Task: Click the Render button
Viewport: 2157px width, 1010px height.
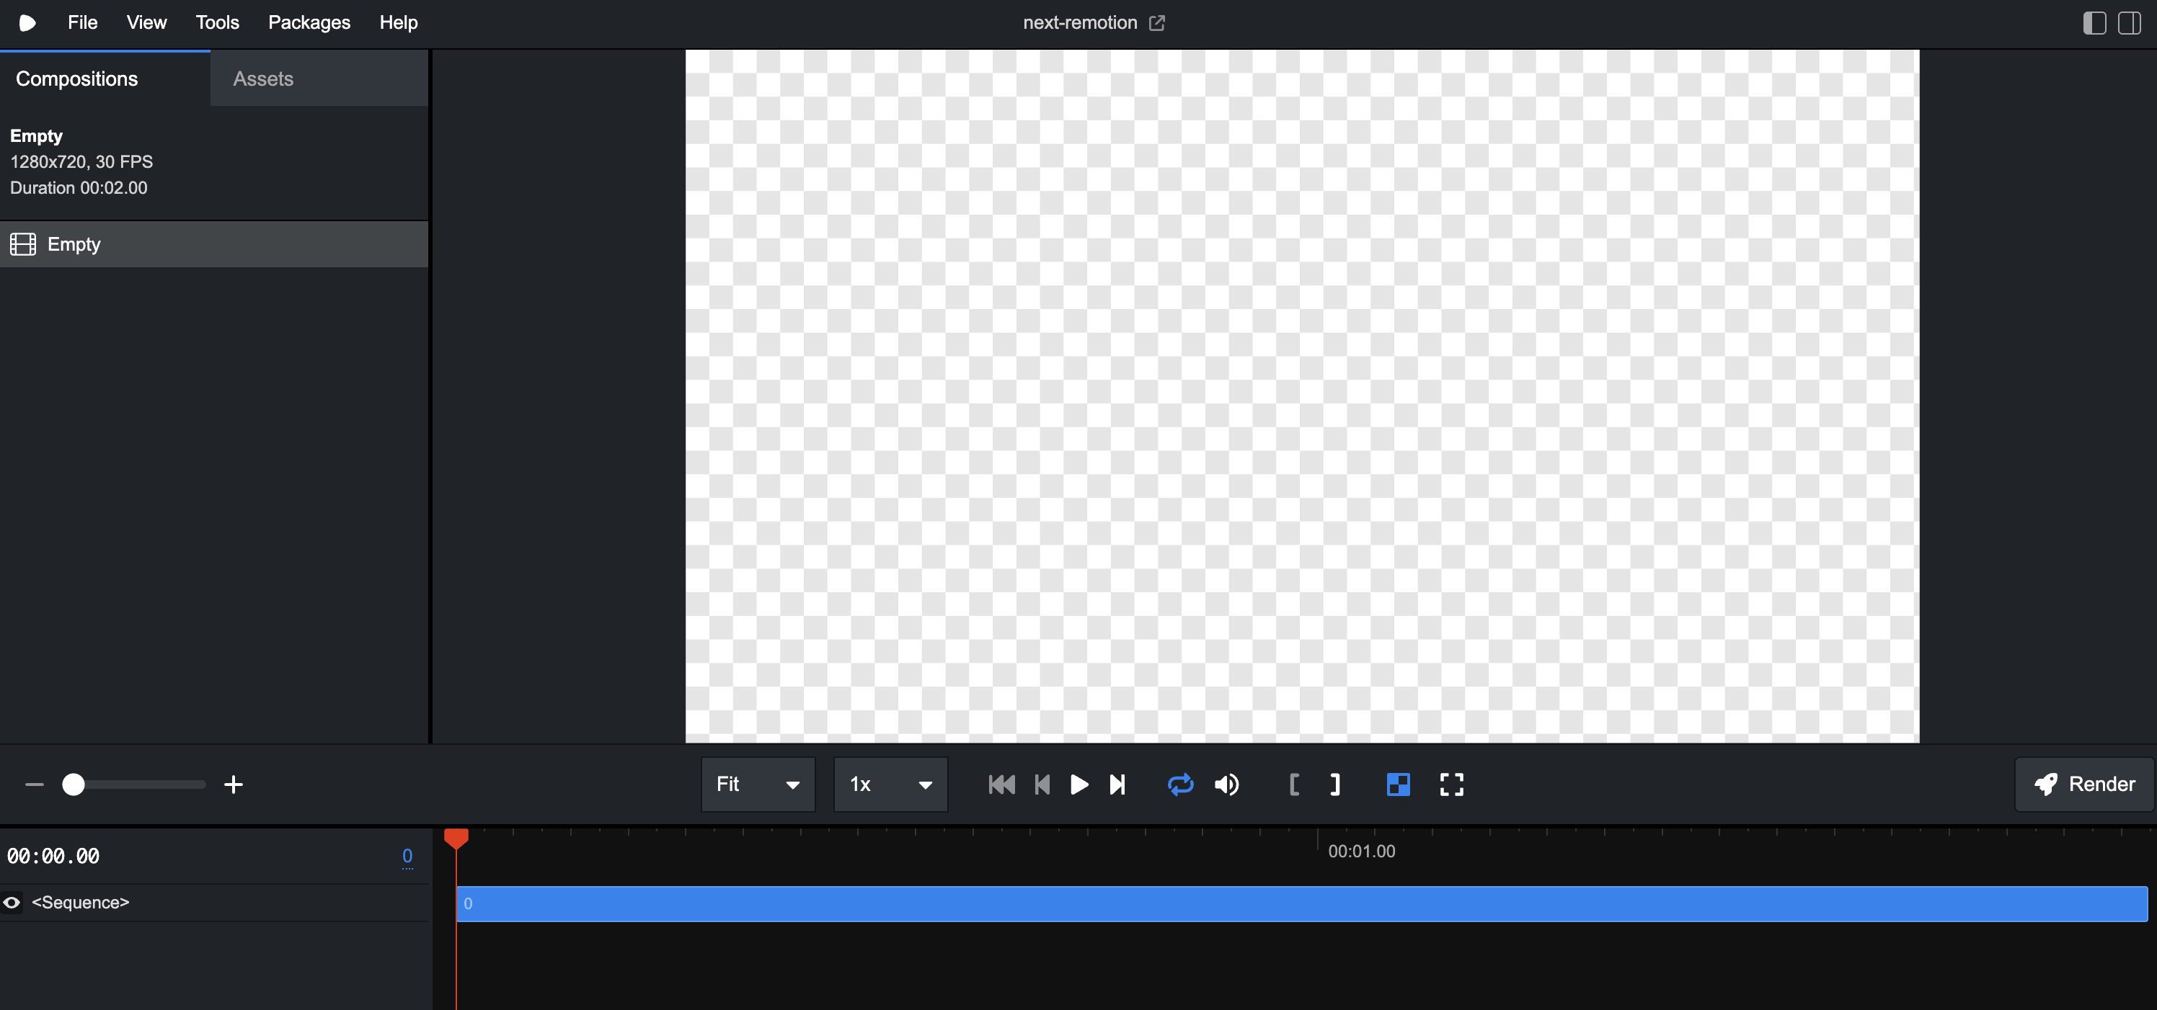Action: point(2083,784)
